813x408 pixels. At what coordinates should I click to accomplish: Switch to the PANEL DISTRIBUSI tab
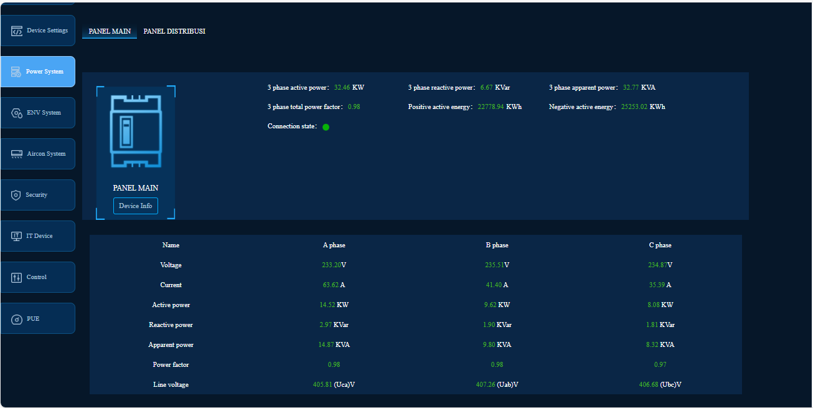[174, 31]
